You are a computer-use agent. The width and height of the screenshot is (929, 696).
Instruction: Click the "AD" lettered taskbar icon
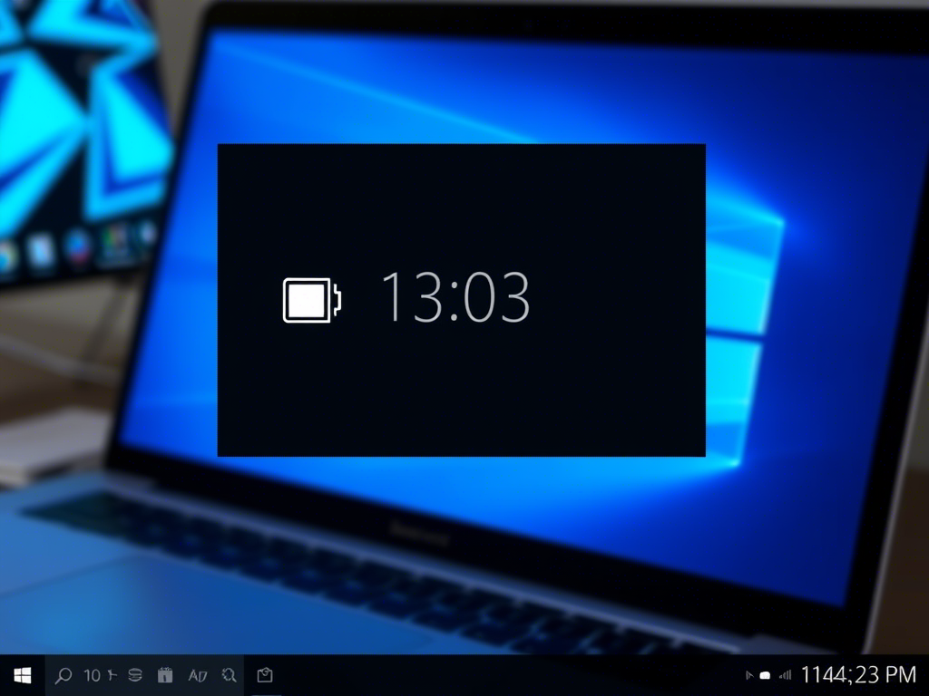[x=197, y=675]
